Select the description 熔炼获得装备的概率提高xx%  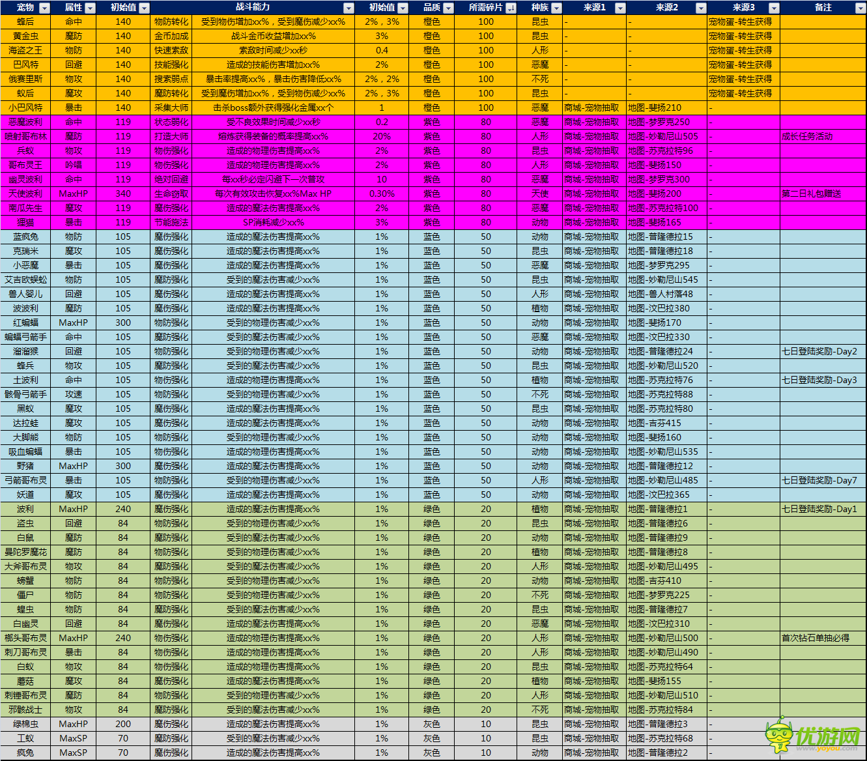(274, 136)
